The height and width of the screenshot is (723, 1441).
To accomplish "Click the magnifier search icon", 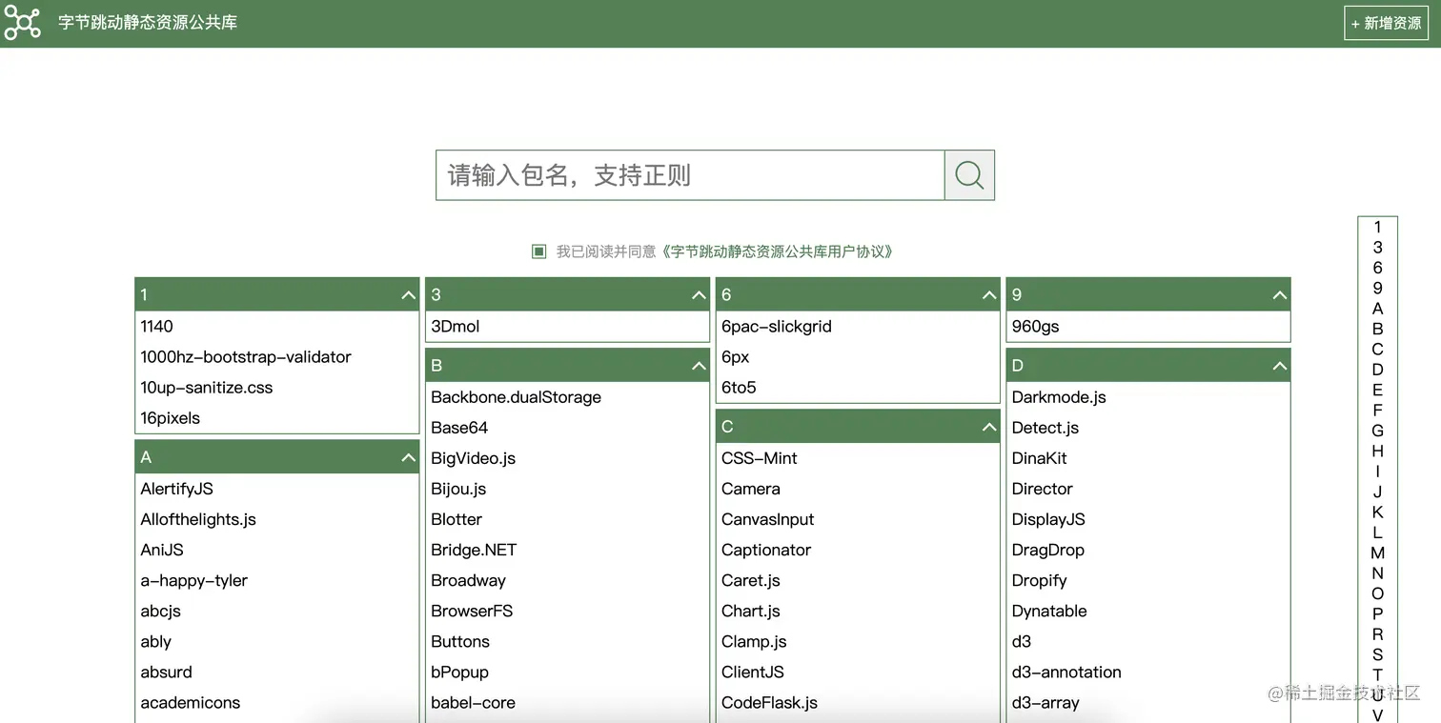I will click(x=969, y=175).
